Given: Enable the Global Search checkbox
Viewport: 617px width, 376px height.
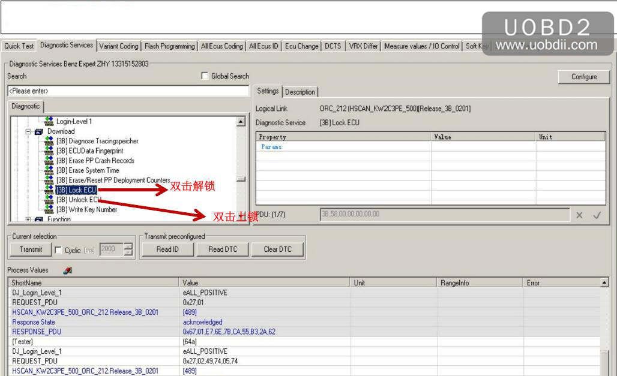Looking at the screenshot, I should (x=205, y=76).
